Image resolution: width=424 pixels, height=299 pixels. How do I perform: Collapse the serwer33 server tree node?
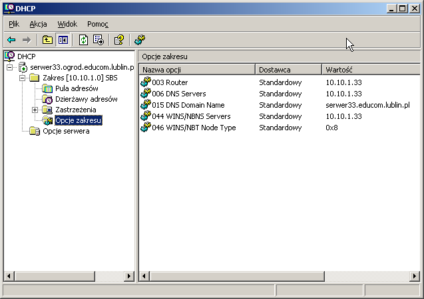pos(10,68)
